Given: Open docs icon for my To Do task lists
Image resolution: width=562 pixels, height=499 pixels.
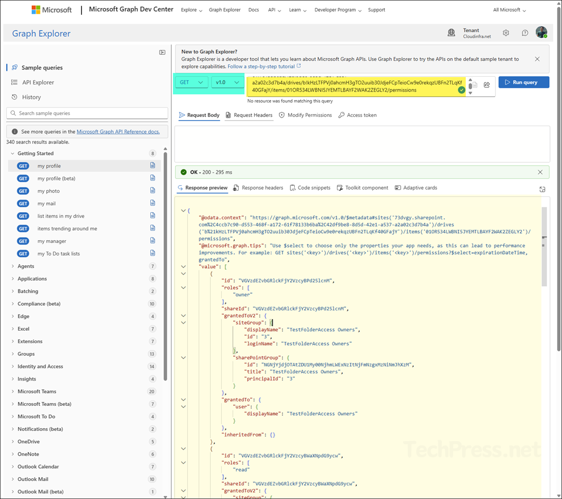Looking at the screenshot, I should point(153,253).
